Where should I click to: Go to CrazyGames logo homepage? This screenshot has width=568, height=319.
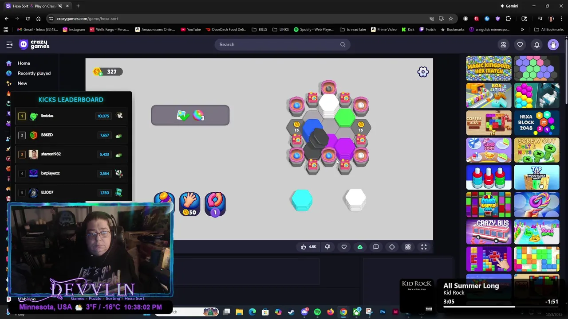click(34, 44)
